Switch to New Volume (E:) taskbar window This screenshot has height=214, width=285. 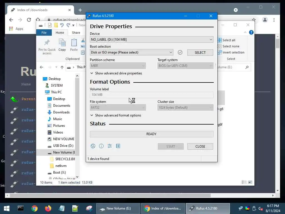click(x=118, y=208)
